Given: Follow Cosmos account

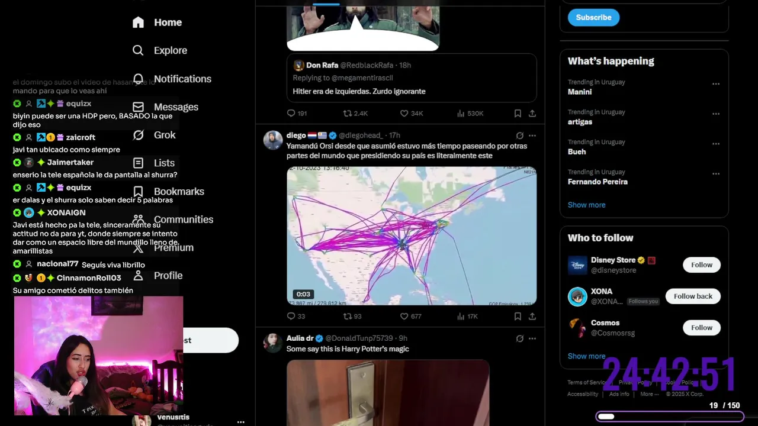Looking at the screenshot, I should (702, 328).
